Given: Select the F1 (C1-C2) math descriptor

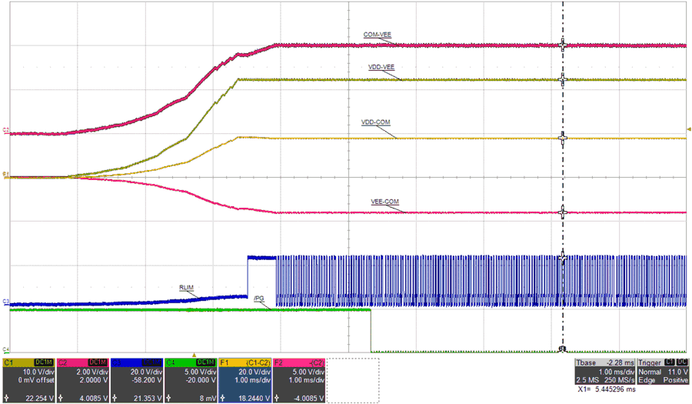Looking at the screenshot, I should point(245,380).
